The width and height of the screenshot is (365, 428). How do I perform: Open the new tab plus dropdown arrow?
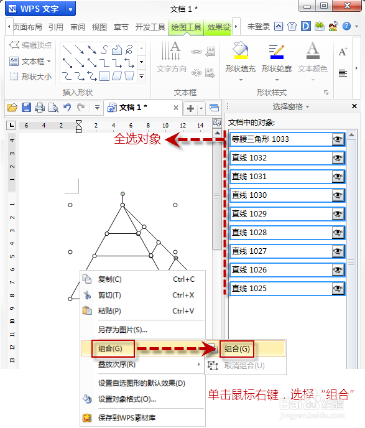(201, 108)
